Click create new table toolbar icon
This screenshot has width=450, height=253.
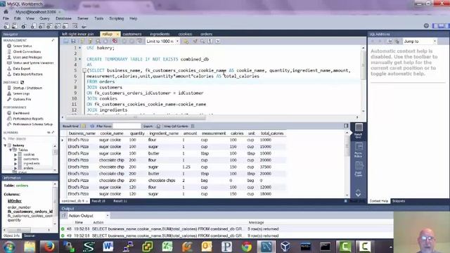[41, 26]
